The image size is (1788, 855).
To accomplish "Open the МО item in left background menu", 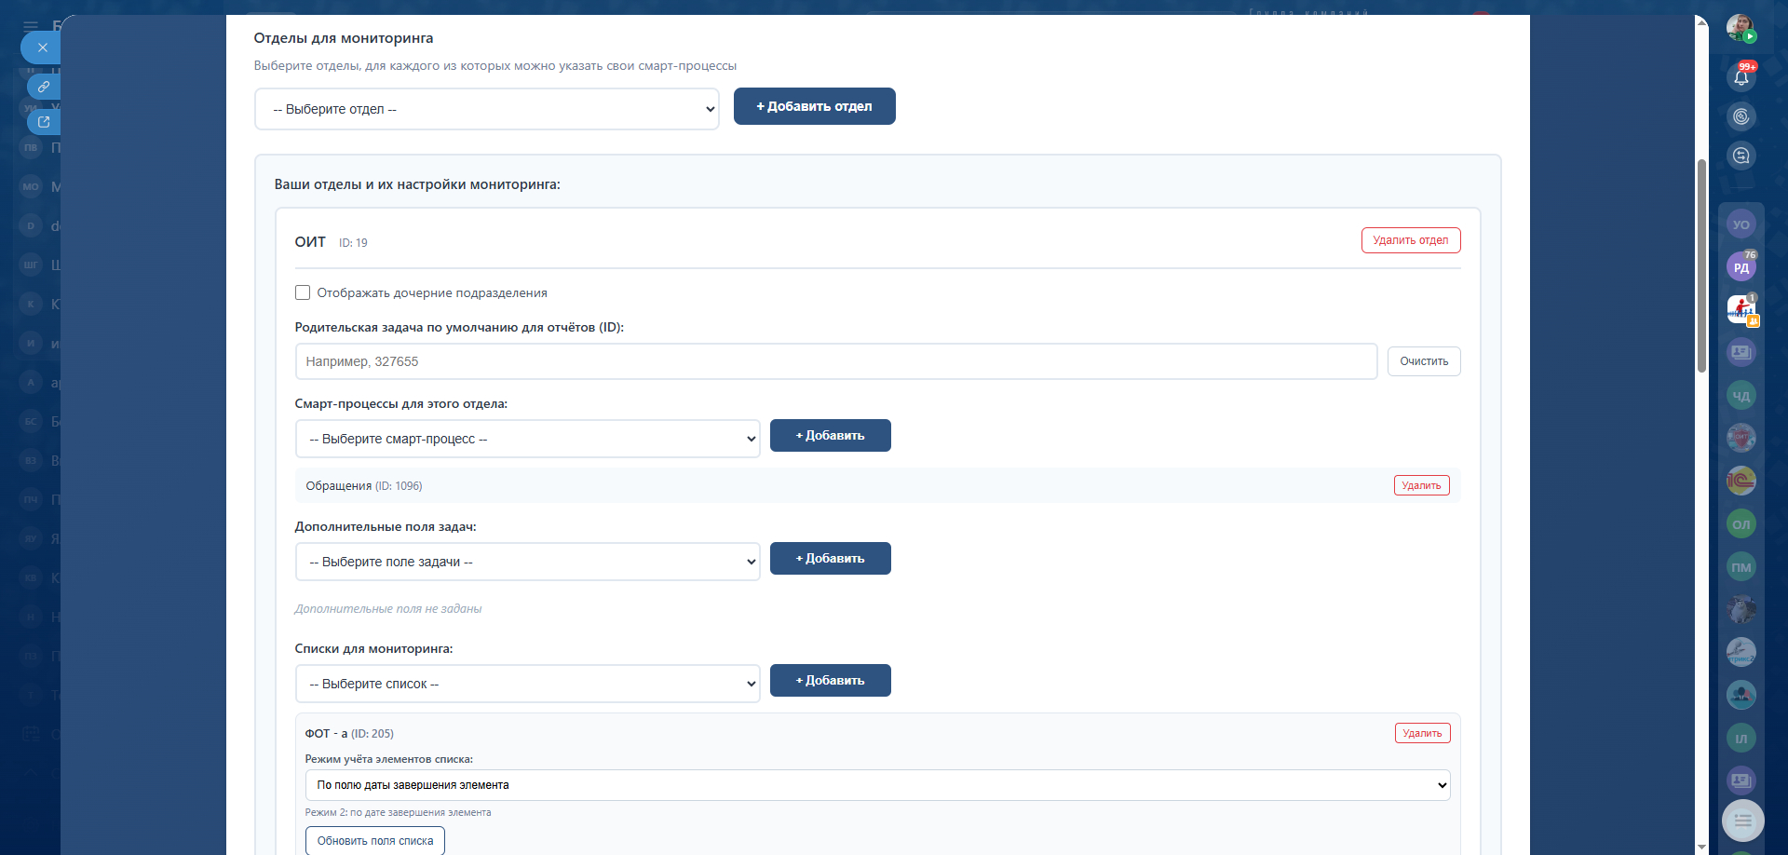I will pyautogui.click(x=31, y=186).
